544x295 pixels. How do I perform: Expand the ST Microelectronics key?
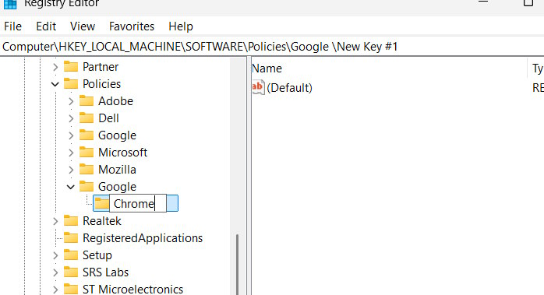(x=55, y=290)
